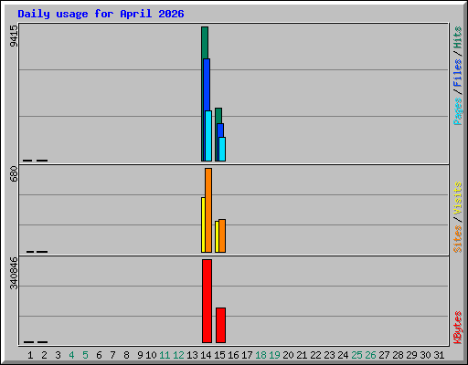Viewport: 468px width, 365px height.
Task: Click the green Hits bar for day 14
Action: (x=205, y=43)
